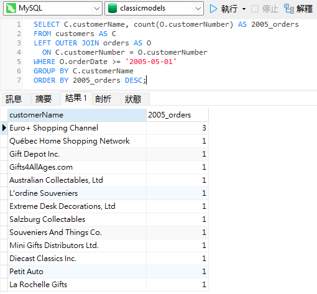Click the Run (執行) play icon

213,9
